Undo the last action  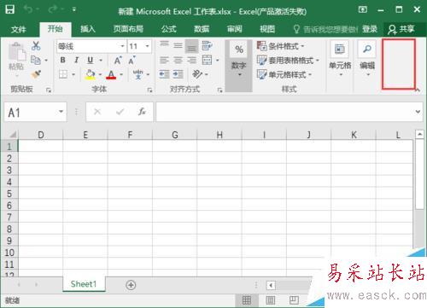[29, 9]
